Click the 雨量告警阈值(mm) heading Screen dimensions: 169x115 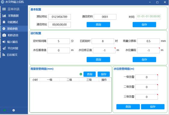42,69
